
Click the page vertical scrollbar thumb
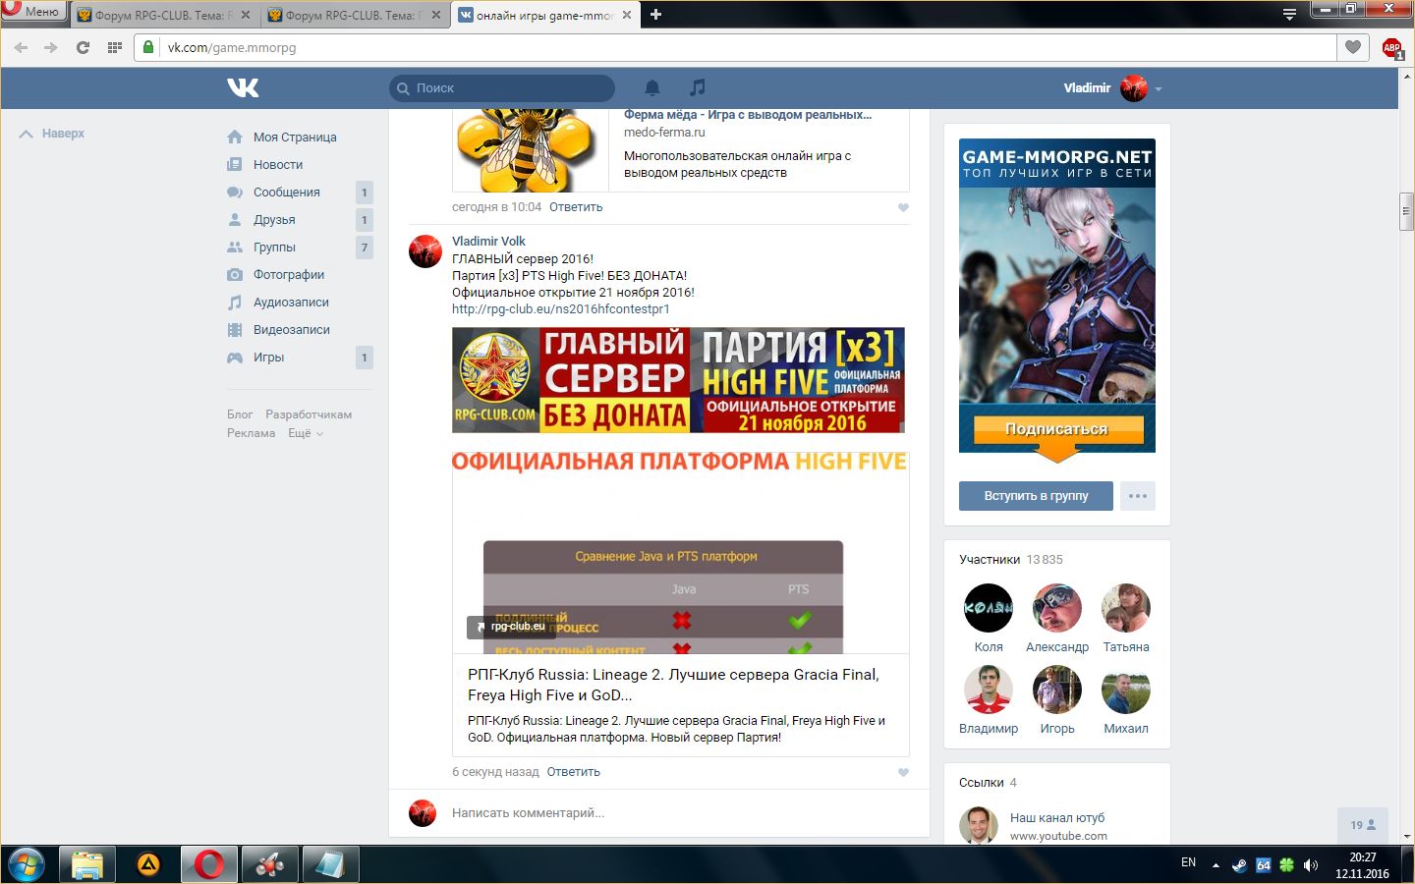(1406, 211)
